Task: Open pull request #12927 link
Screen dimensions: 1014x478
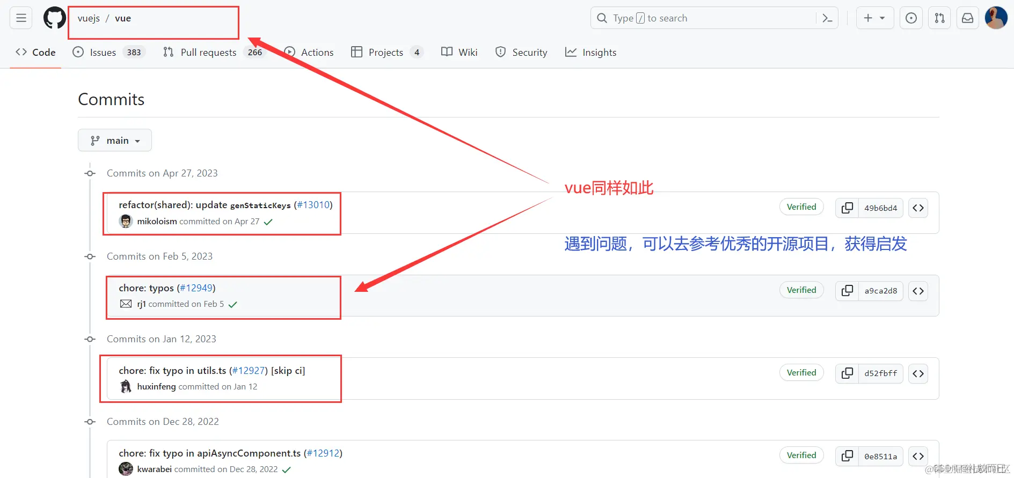Action: tap(249, 371)
